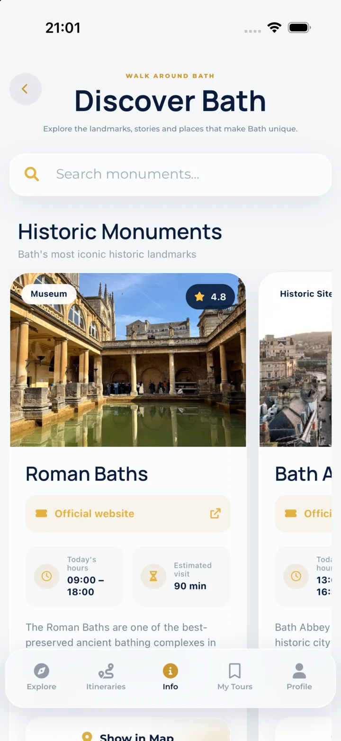The height and width of the screenshot is (741, 341).
Task: Click the Wi-Fi status icon
Action: 274,27
